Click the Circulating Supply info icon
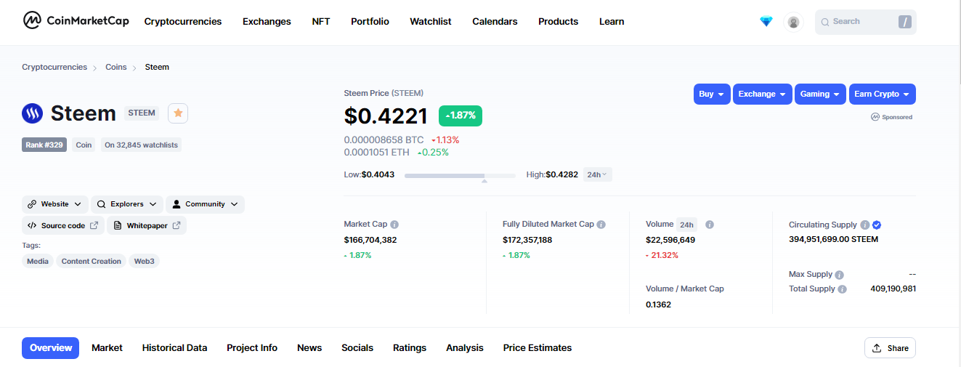Image resolution: width=961 pixels, height=367 pixels. click(x=864, y=225)
